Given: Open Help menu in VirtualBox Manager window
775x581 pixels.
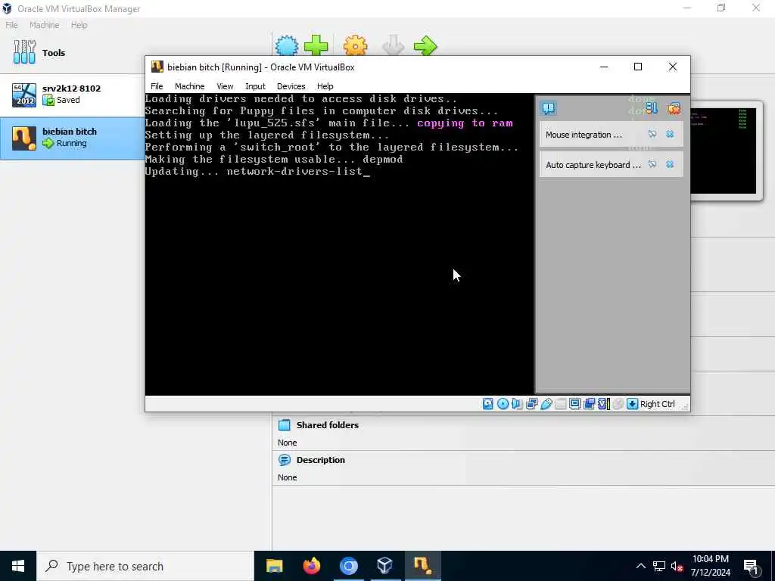Looking at the screenshot, I should tap(79, 25).
